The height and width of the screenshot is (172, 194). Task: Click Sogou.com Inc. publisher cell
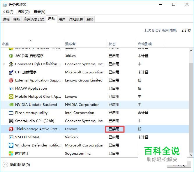coord(78,153)
